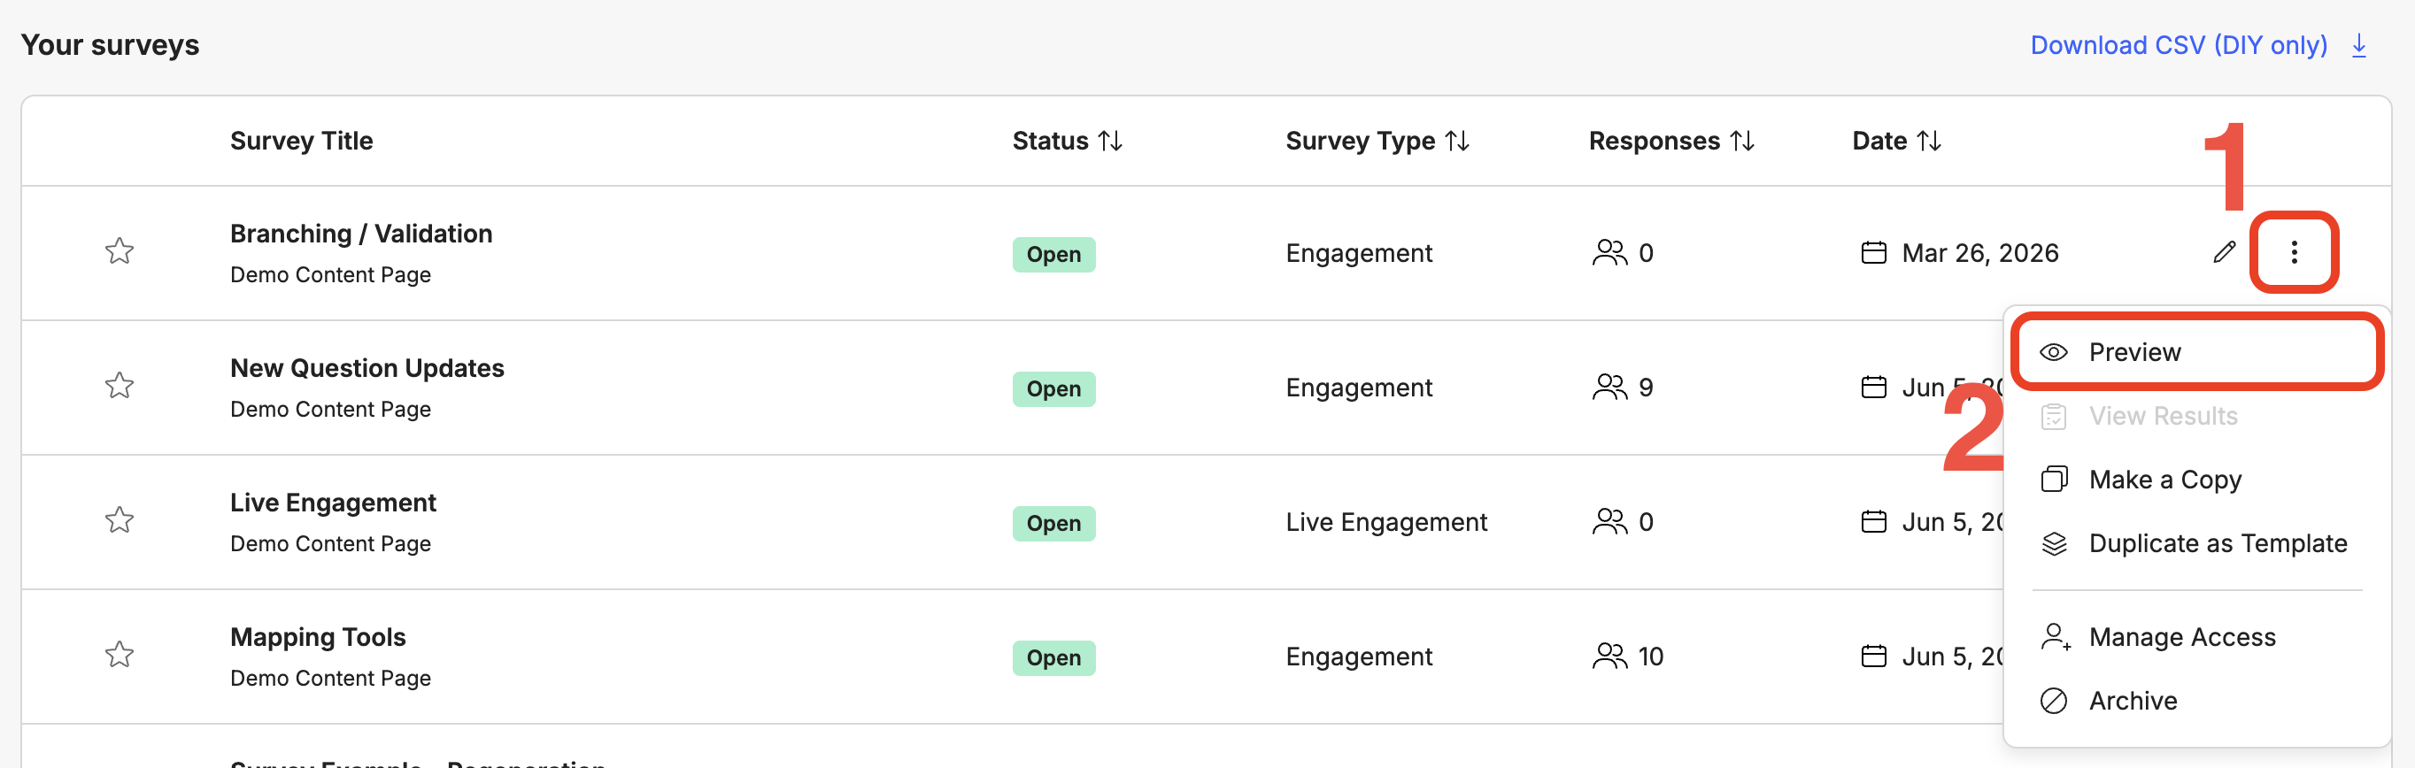Click Engagement type for New Question Updates row
Image resolution: width=2415 pixels, height=768 pixels.
1358,388
